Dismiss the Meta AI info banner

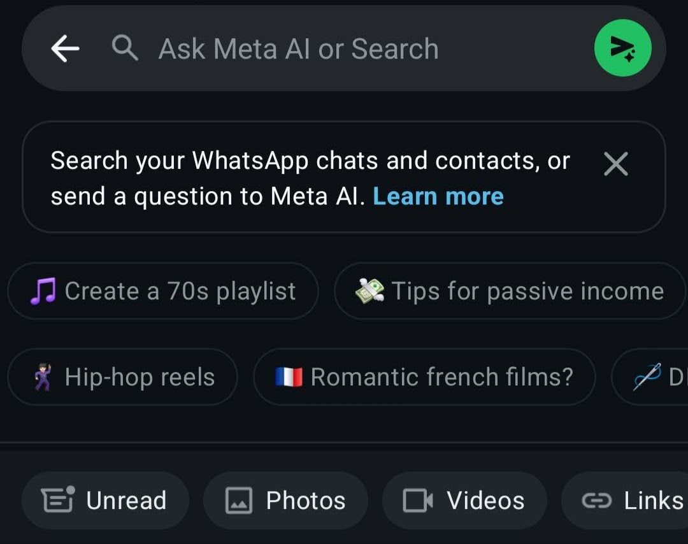click(x=616, y=164)
